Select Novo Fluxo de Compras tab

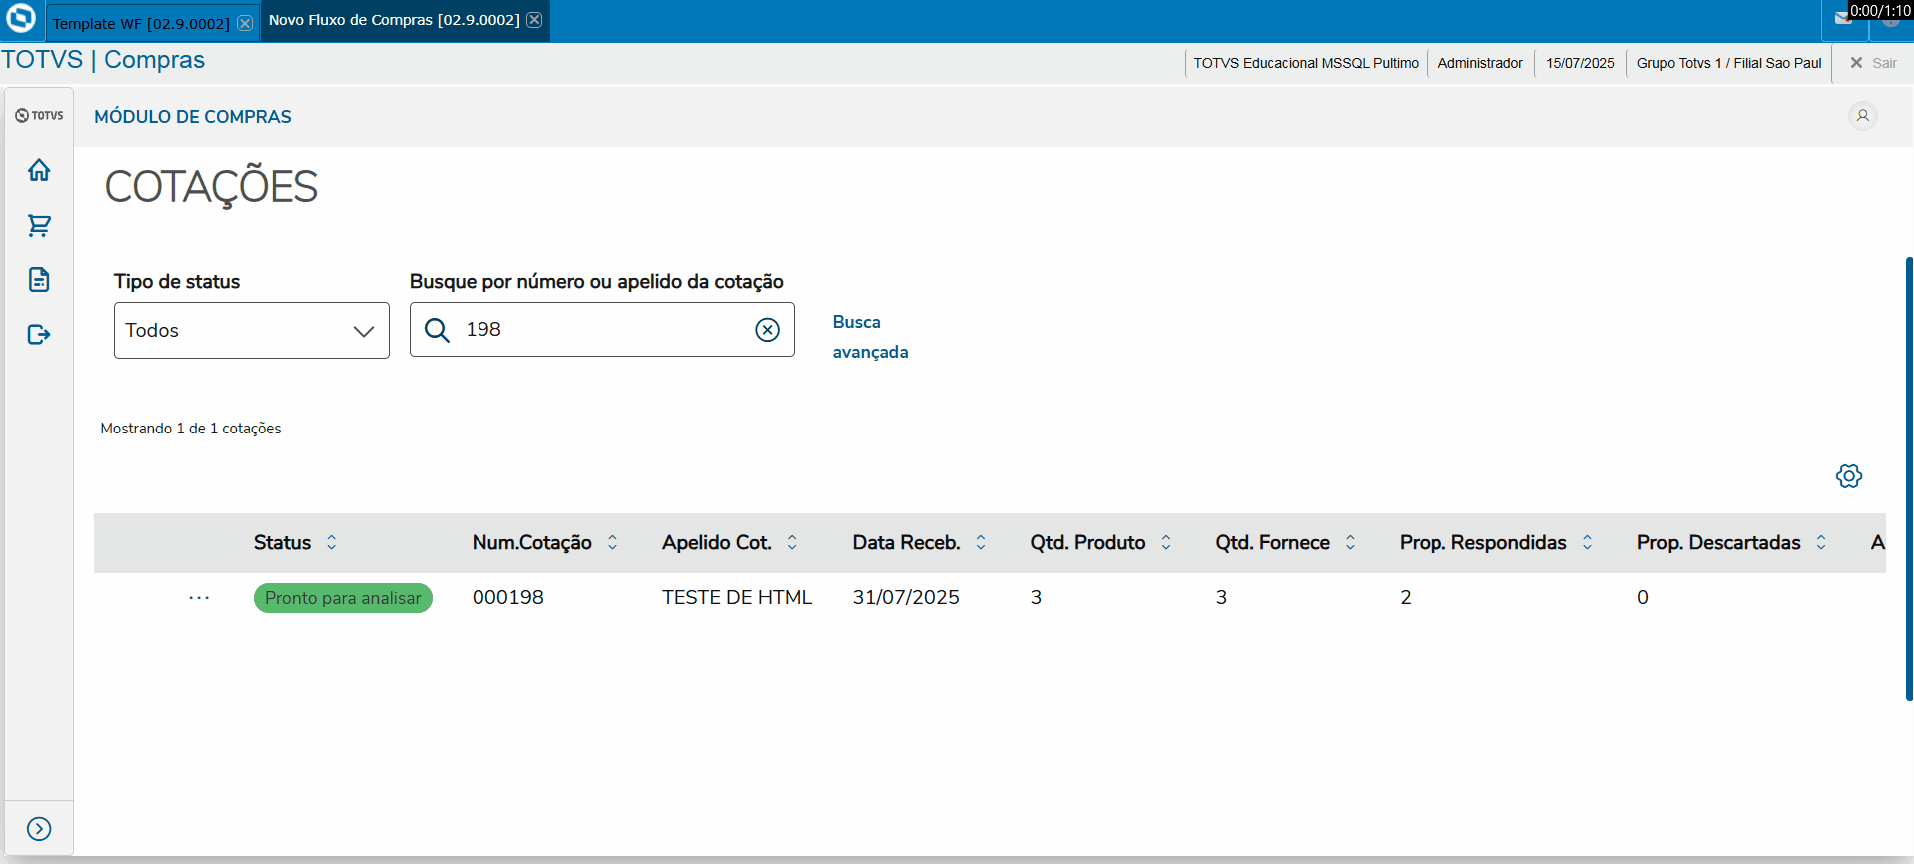pos(394,20)
